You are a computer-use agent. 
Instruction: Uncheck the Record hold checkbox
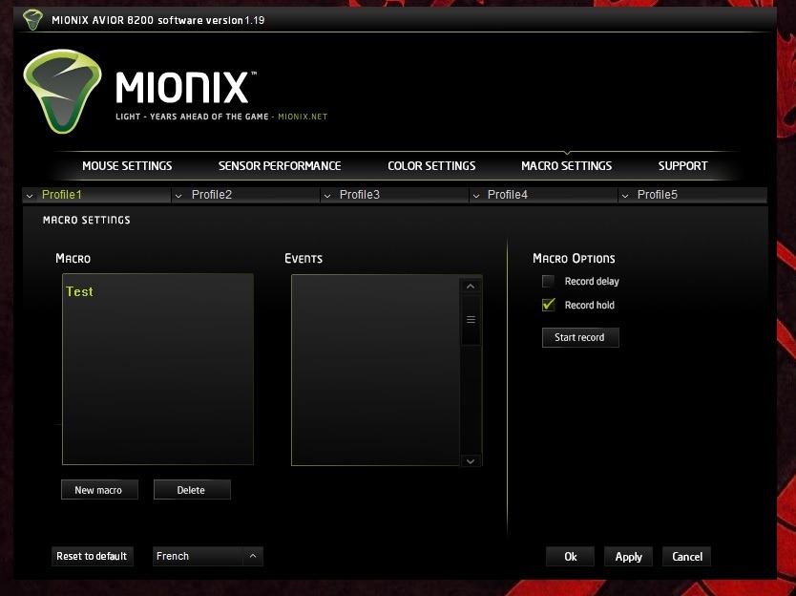click(x=548, y=305)
